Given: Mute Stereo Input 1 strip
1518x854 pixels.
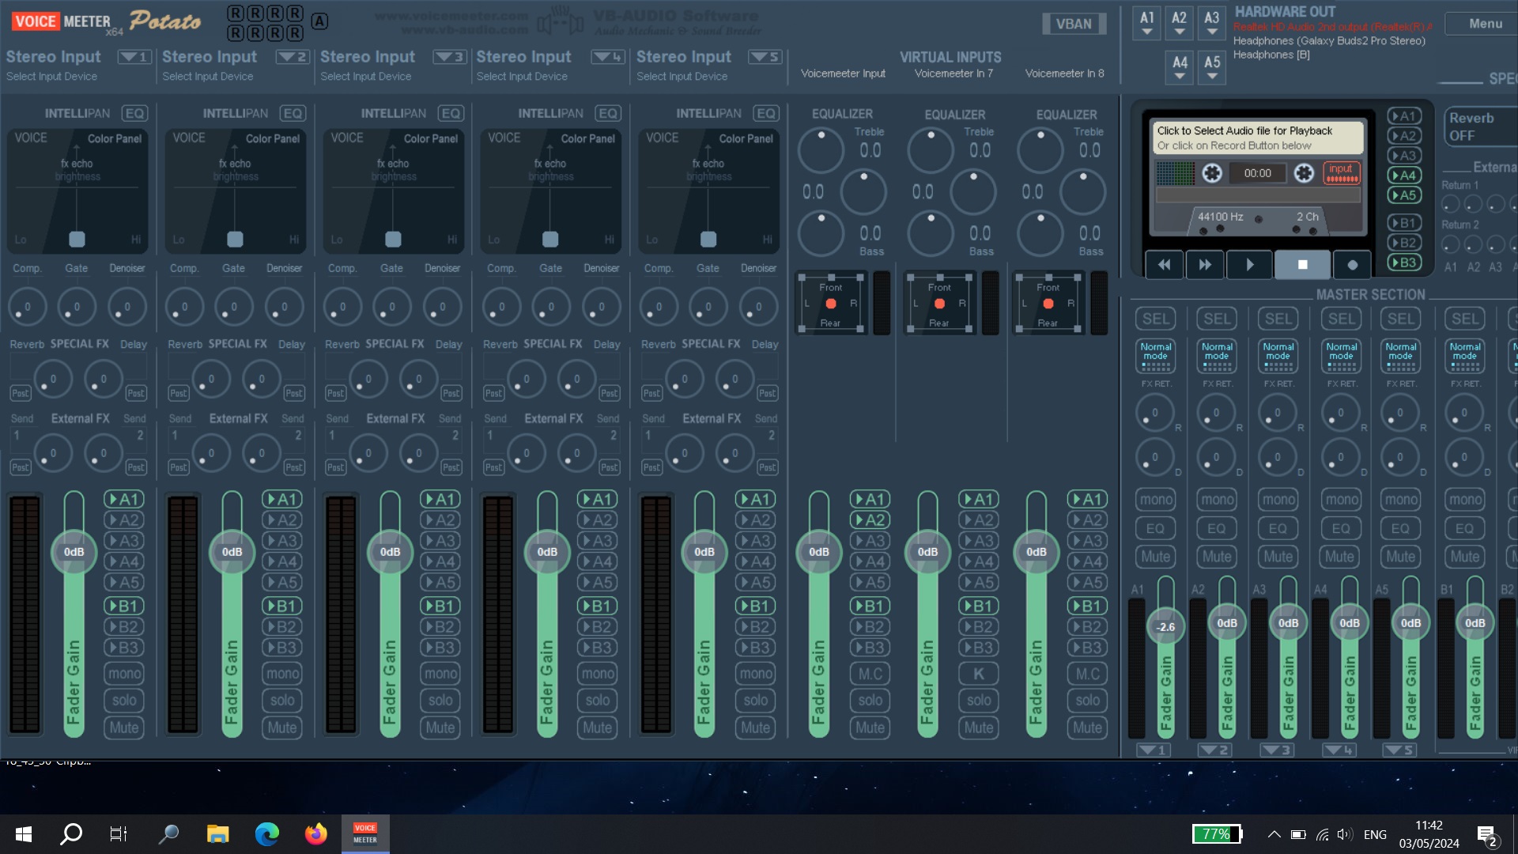Looking at the screenshot, I should point(124,727).
